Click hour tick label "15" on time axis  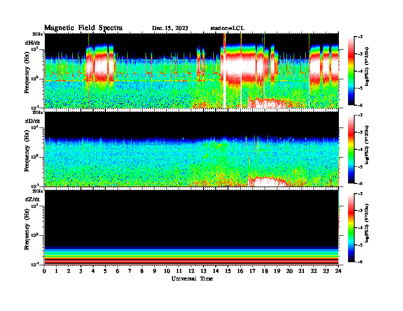pos(228,271)
